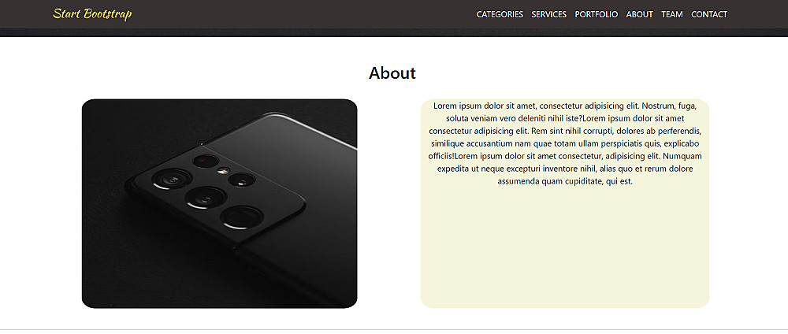The height and width of the screenshot is (334, 788).
Task: Select the black smartphone photo
Action: 219,203
